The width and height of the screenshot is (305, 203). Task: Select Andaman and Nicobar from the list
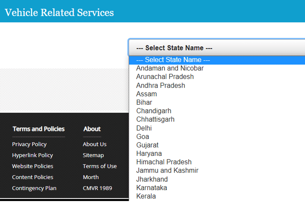(x=217, y=68)
